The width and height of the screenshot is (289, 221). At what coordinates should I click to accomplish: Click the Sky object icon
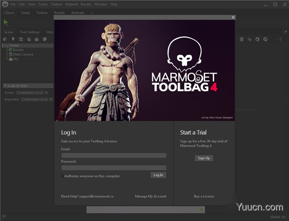11,59
